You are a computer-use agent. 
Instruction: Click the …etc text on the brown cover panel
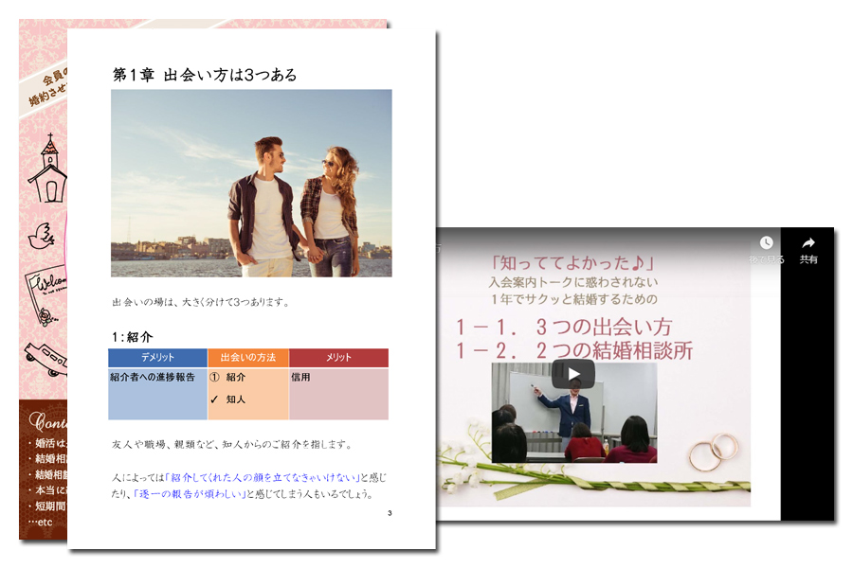click(41, 523)
